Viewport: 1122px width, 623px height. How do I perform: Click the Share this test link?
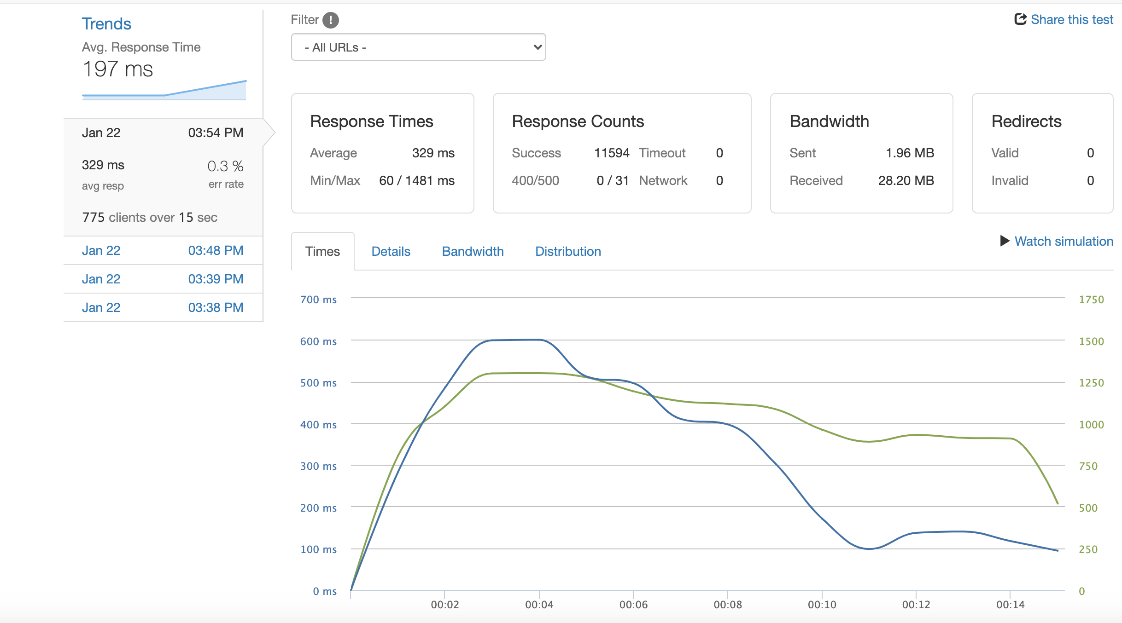1071,19
